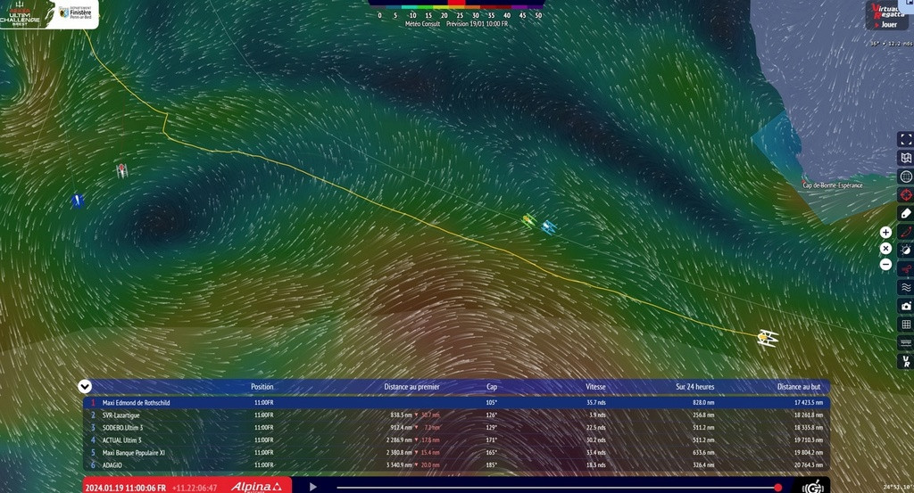Zoom in with the plus button

pos(885,232)
